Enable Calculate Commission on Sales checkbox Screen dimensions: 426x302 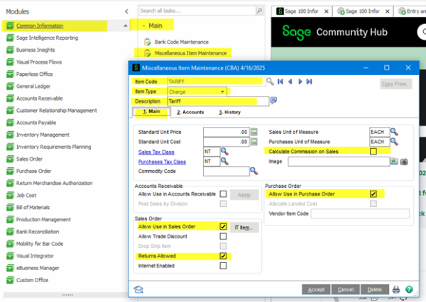373,151
